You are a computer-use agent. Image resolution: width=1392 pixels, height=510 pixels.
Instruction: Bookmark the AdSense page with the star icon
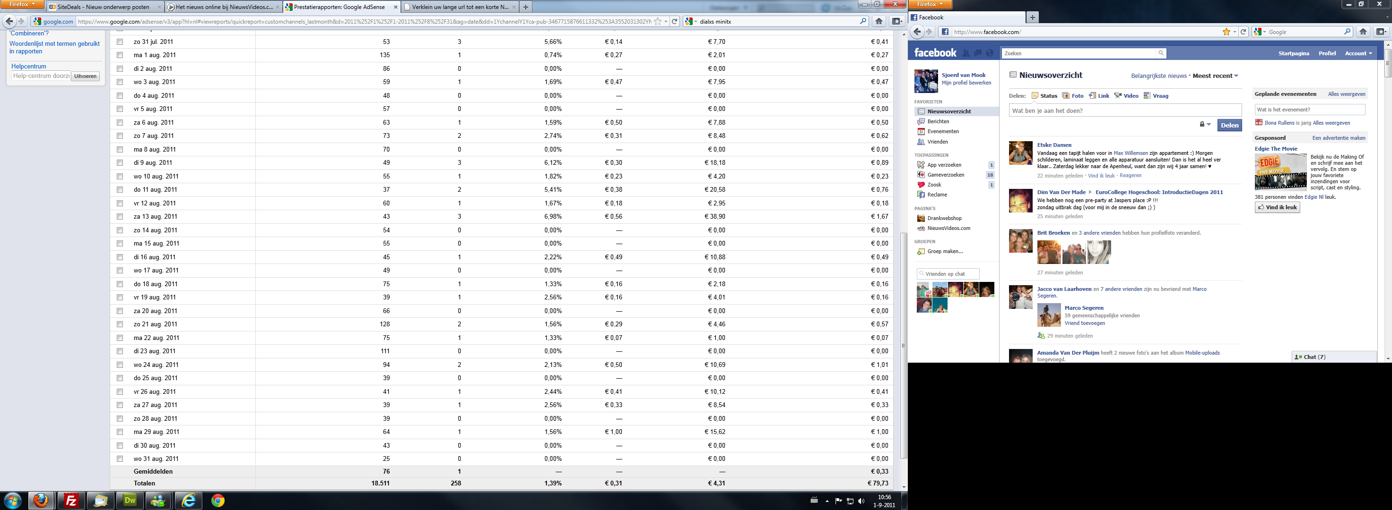(x=658, y=22)
